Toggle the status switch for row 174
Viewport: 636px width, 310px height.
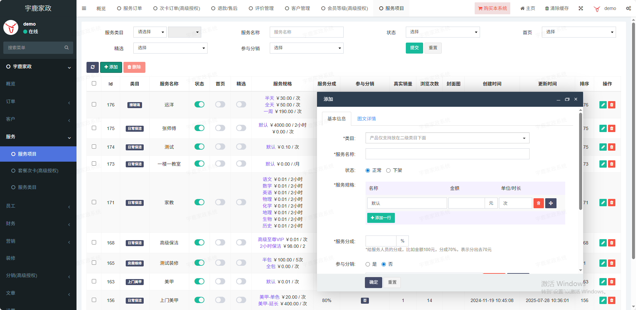(199, 147)
